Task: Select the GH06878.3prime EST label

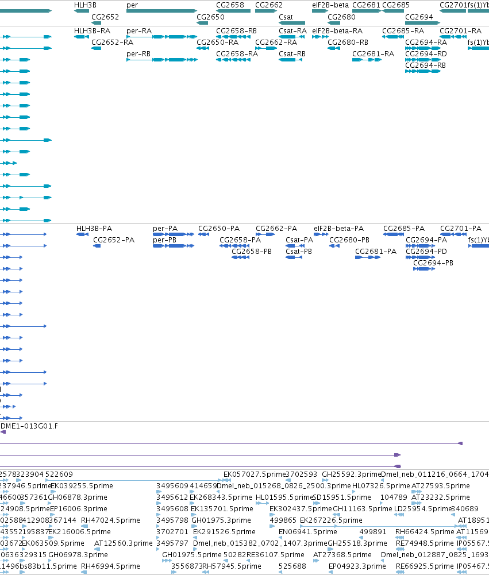Action: (x=78, y=497)
